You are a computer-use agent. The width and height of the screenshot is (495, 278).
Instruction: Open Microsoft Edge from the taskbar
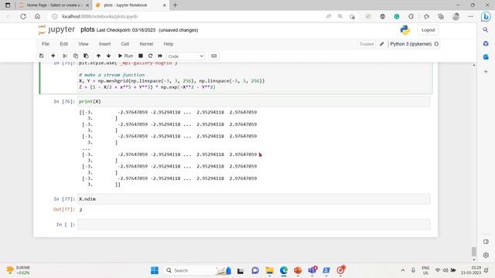284,270
